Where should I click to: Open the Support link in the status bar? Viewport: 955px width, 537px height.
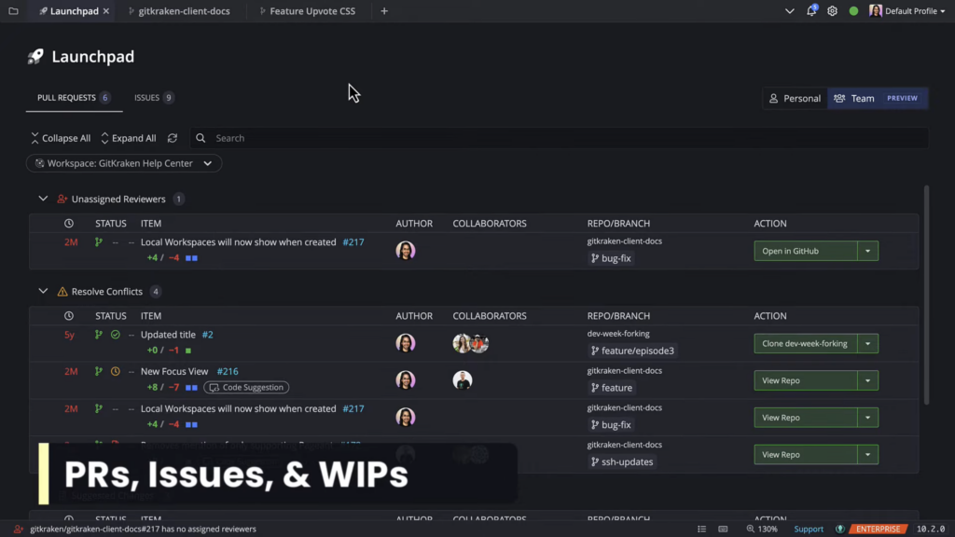[809, 530]
